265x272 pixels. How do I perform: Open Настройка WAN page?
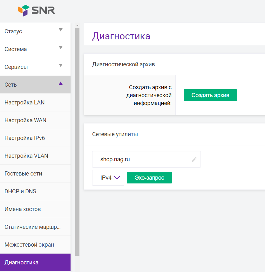click(x=35, y=120)
